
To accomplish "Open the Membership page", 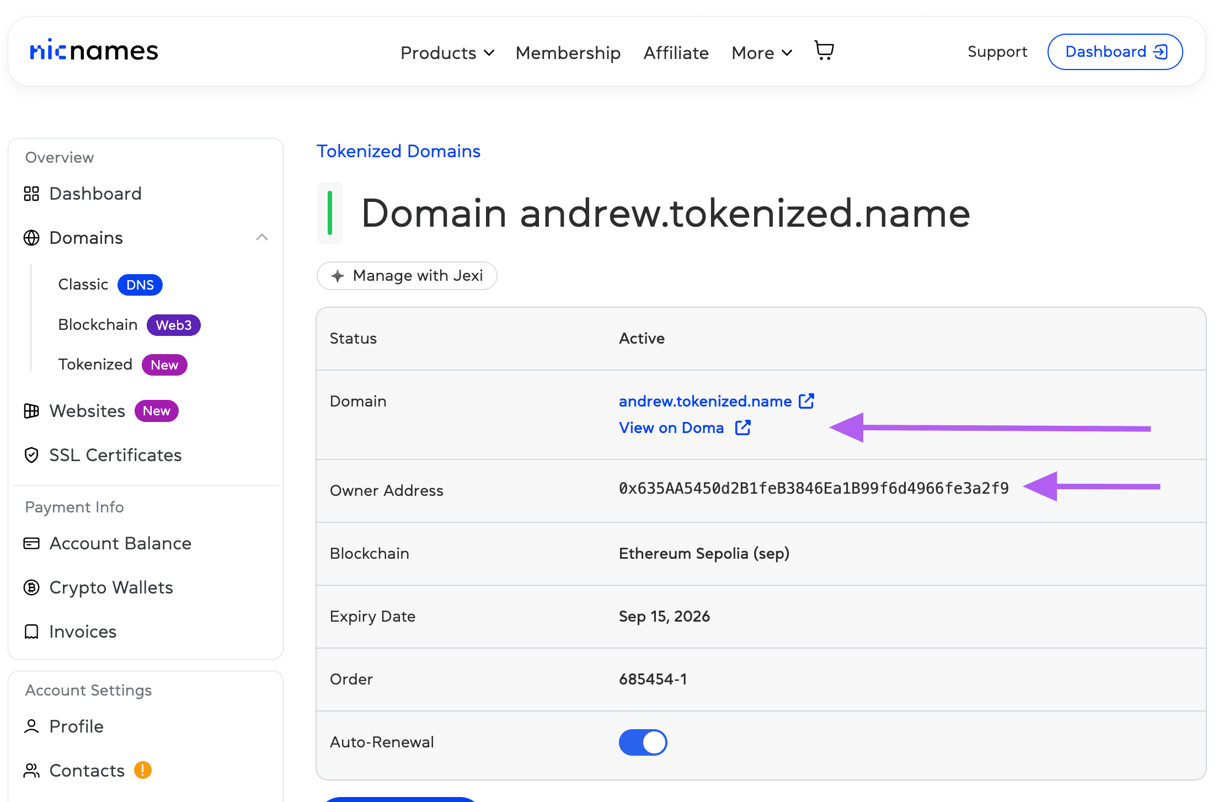I will (568, 53).
